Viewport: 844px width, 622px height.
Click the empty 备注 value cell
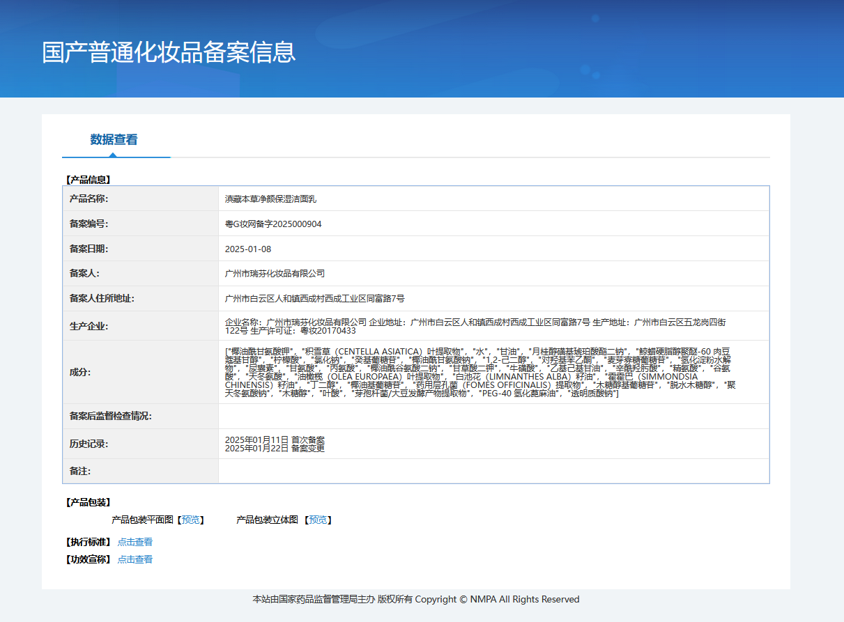pyautogui.click(x=493, y=471)
